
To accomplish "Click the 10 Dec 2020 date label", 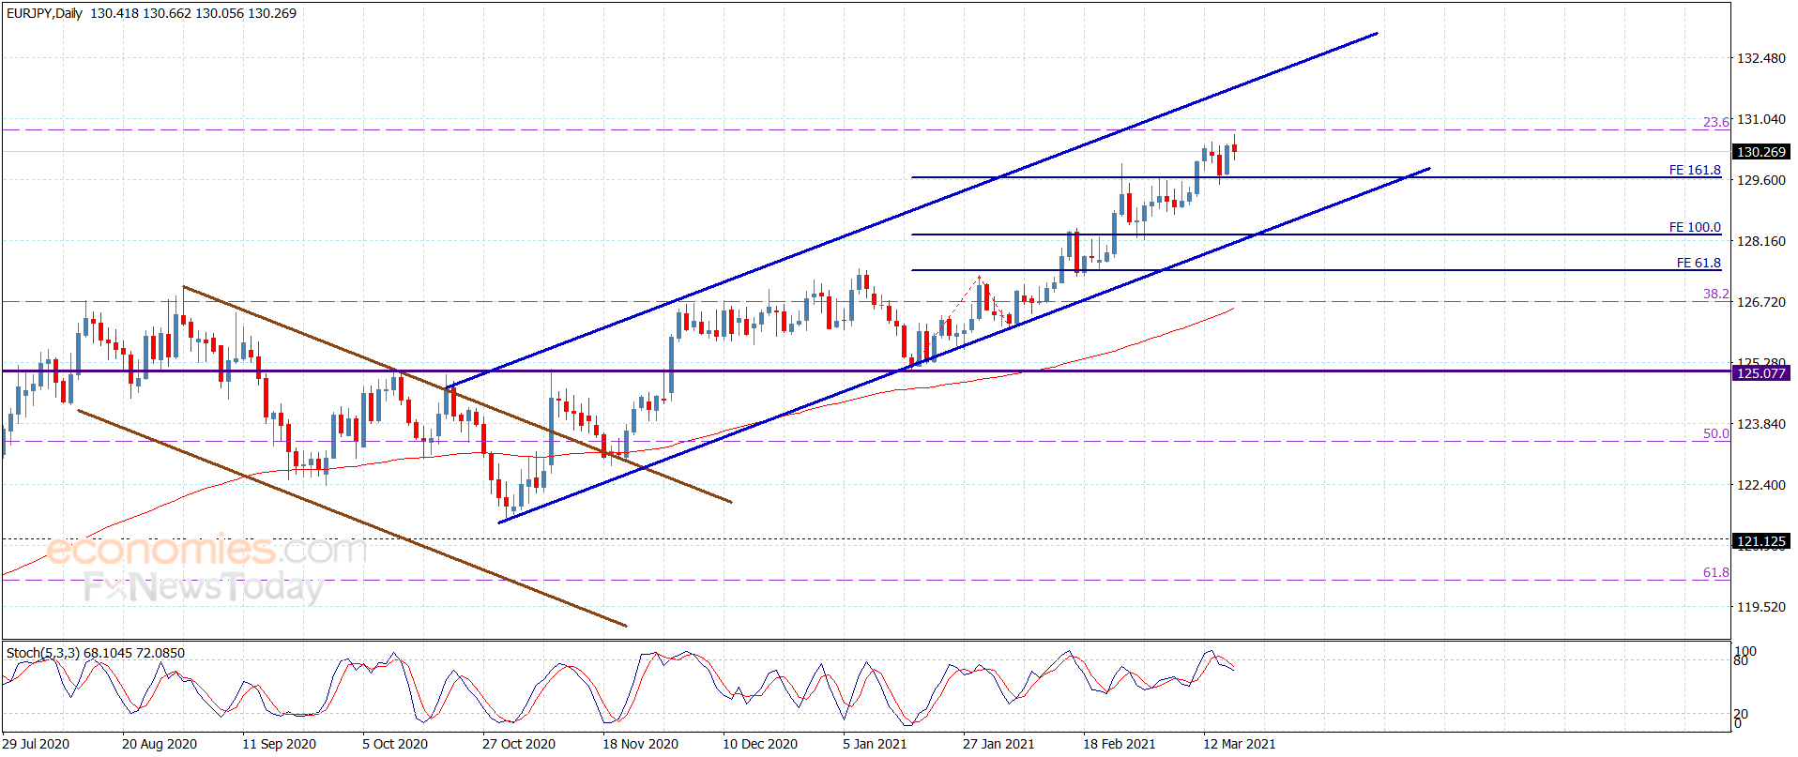I will 760,744.
